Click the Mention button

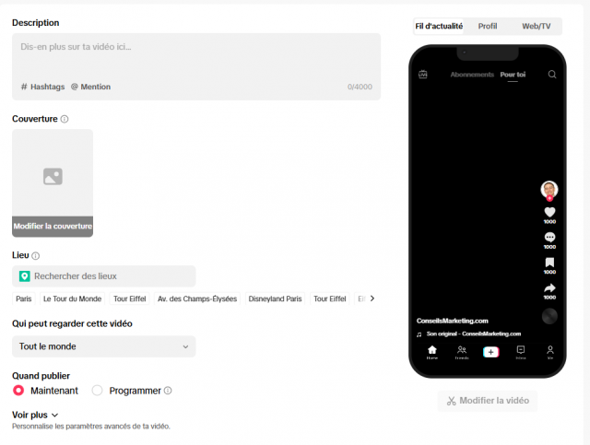click(x=90, y=87)
